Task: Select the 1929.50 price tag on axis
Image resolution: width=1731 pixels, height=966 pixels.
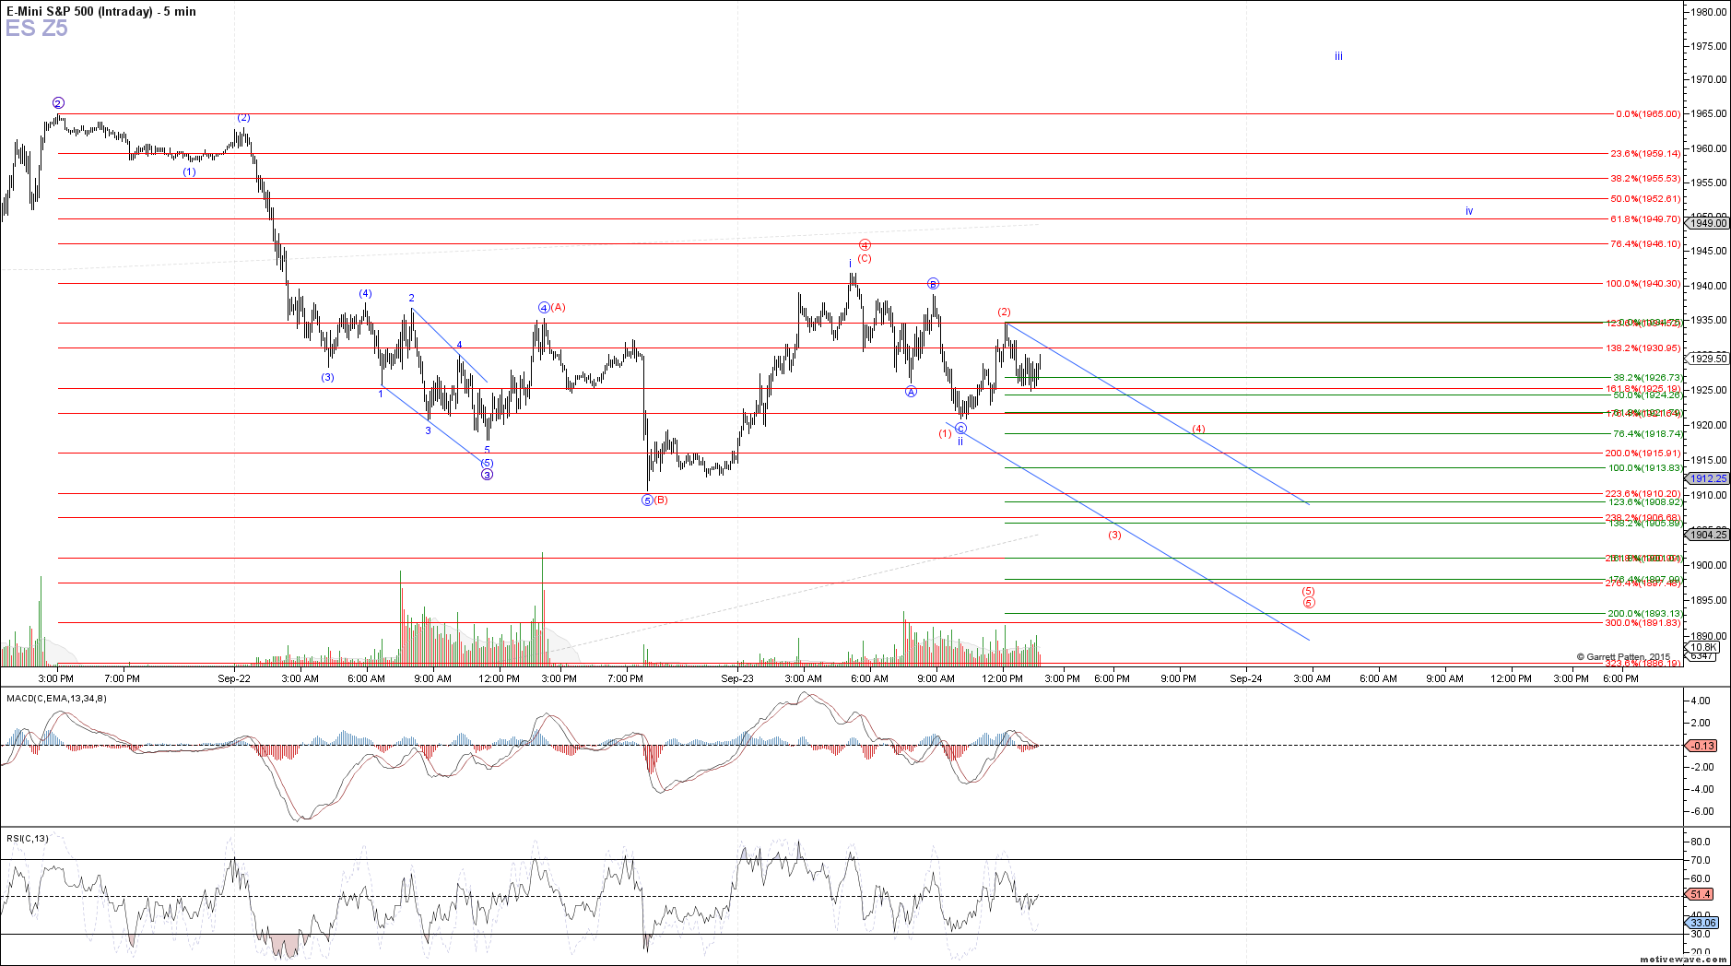Action: [1708, 359]
